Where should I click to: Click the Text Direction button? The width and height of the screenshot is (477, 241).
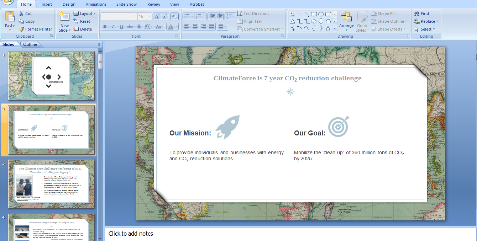tap(255, 14)
